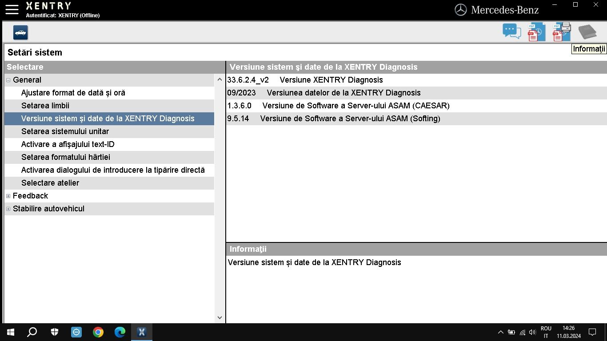This screenshot has height=341, width=607.
Task: Select Versiune sistem și date XENTRY Diagnosis item
Action: coord(109,119)
